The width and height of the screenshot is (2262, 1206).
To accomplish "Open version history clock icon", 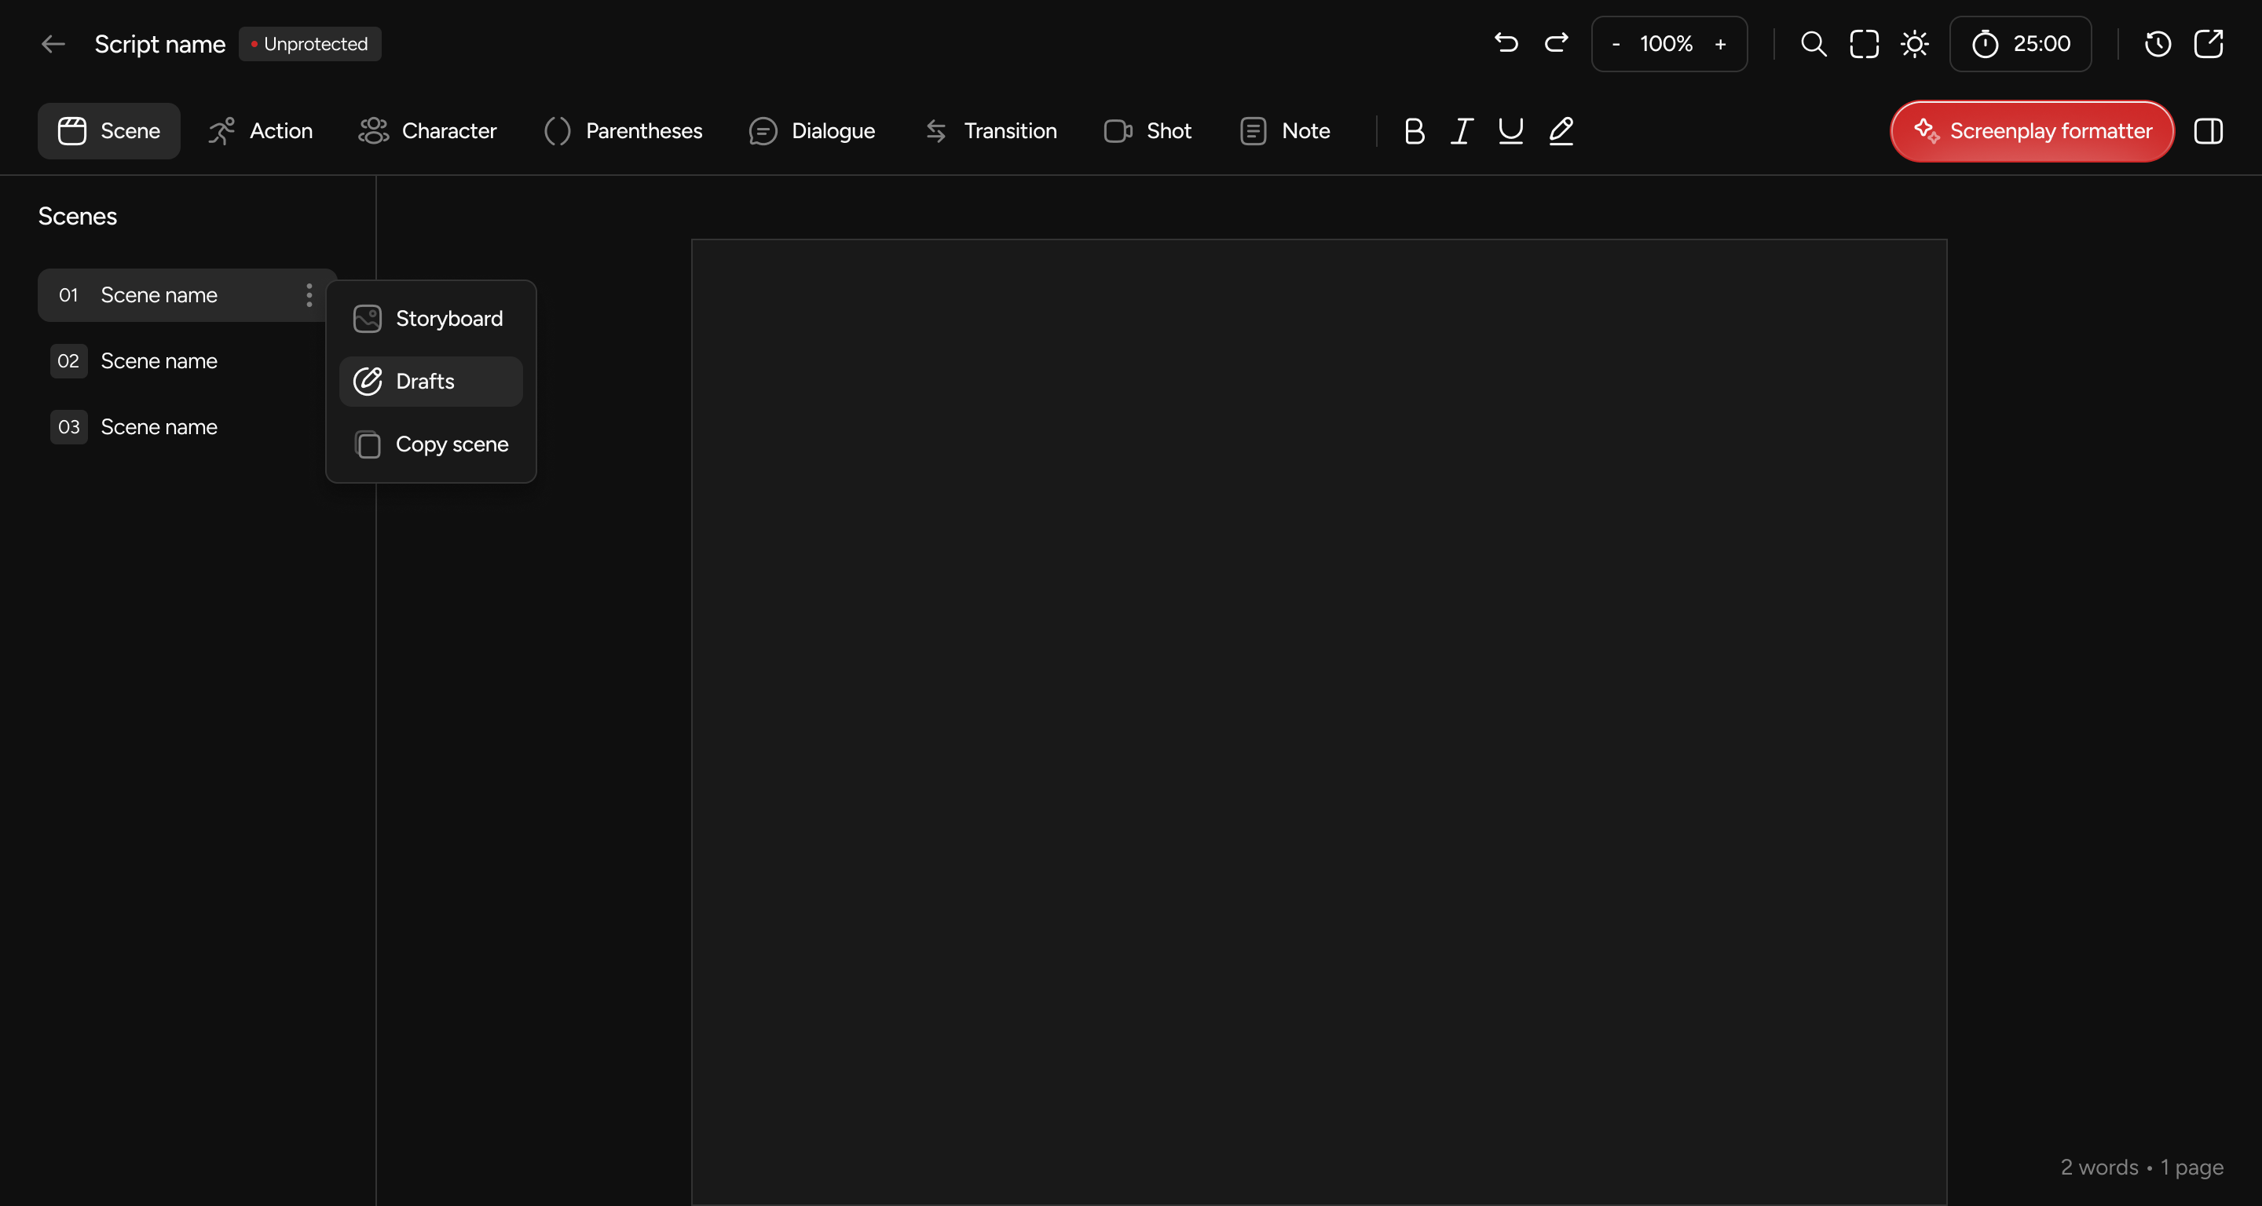I will click(x=2158, y=44).
